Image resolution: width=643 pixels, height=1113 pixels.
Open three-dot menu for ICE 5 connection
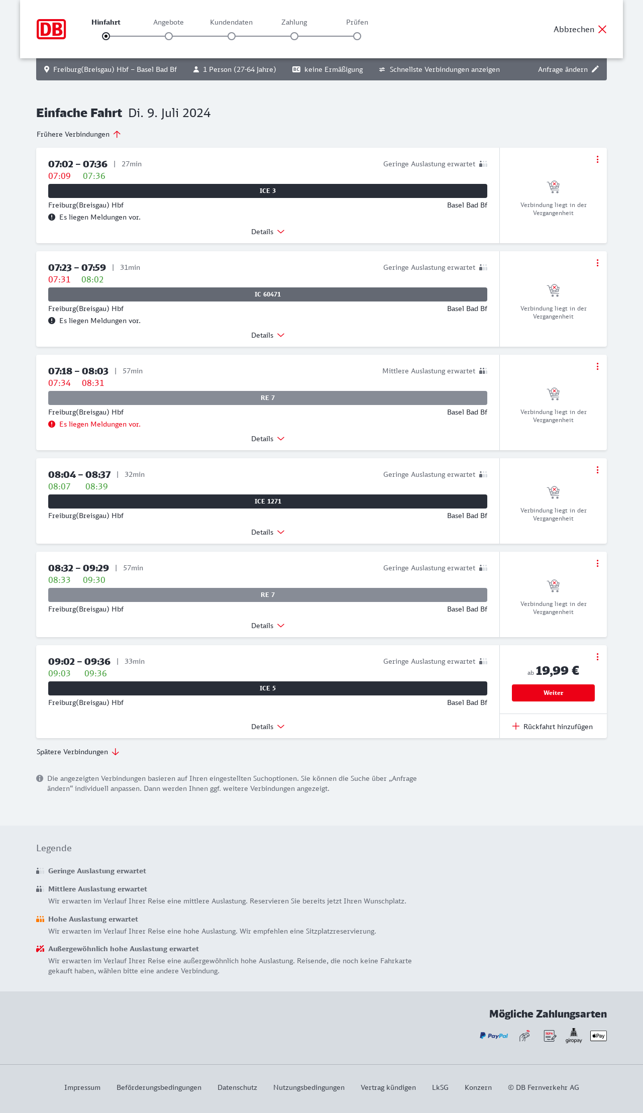(x=597, y=657)
